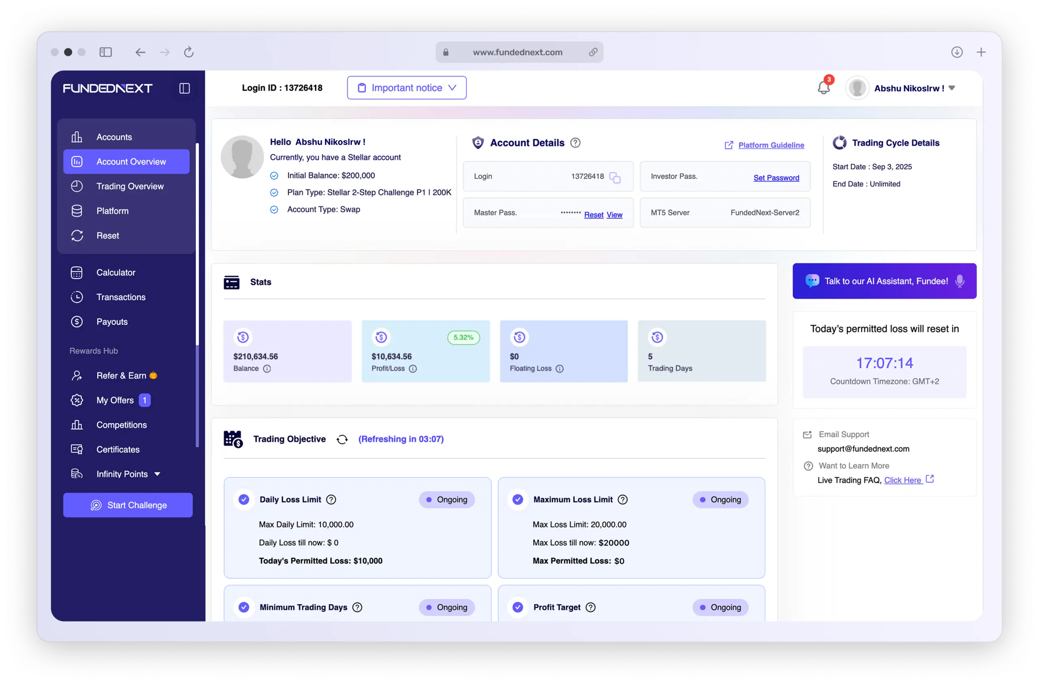This screenshot has width=1039, height=684.
Task: Go to Trading Overview
Action: (126, 186)
